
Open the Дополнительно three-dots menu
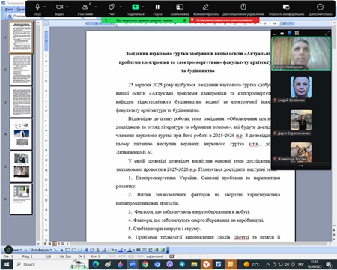coord(320,7)
